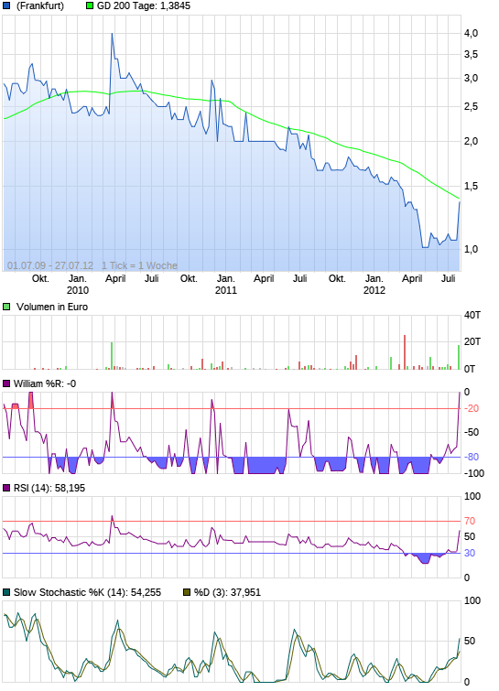Click the purple William %R legend square
Screen dimensions: 499x691
point(6,383)
